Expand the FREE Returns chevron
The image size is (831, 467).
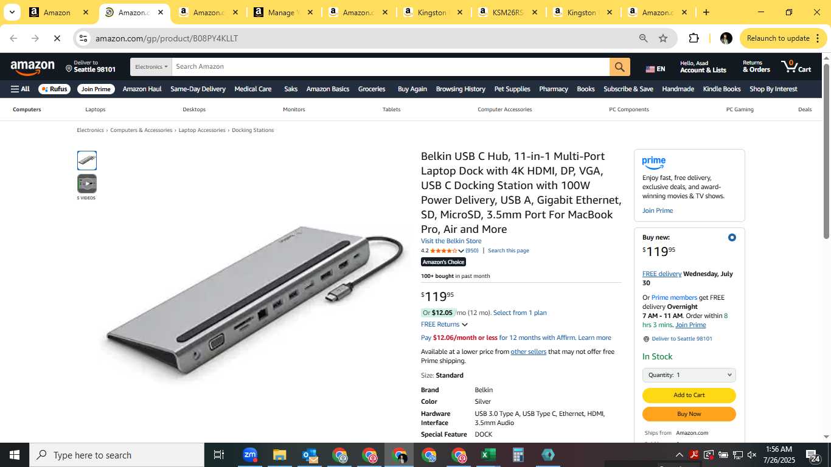click(x=465, y=325)
